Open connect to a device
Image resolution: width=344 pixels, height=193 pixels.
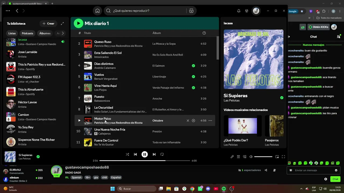(x=245, y=157)
